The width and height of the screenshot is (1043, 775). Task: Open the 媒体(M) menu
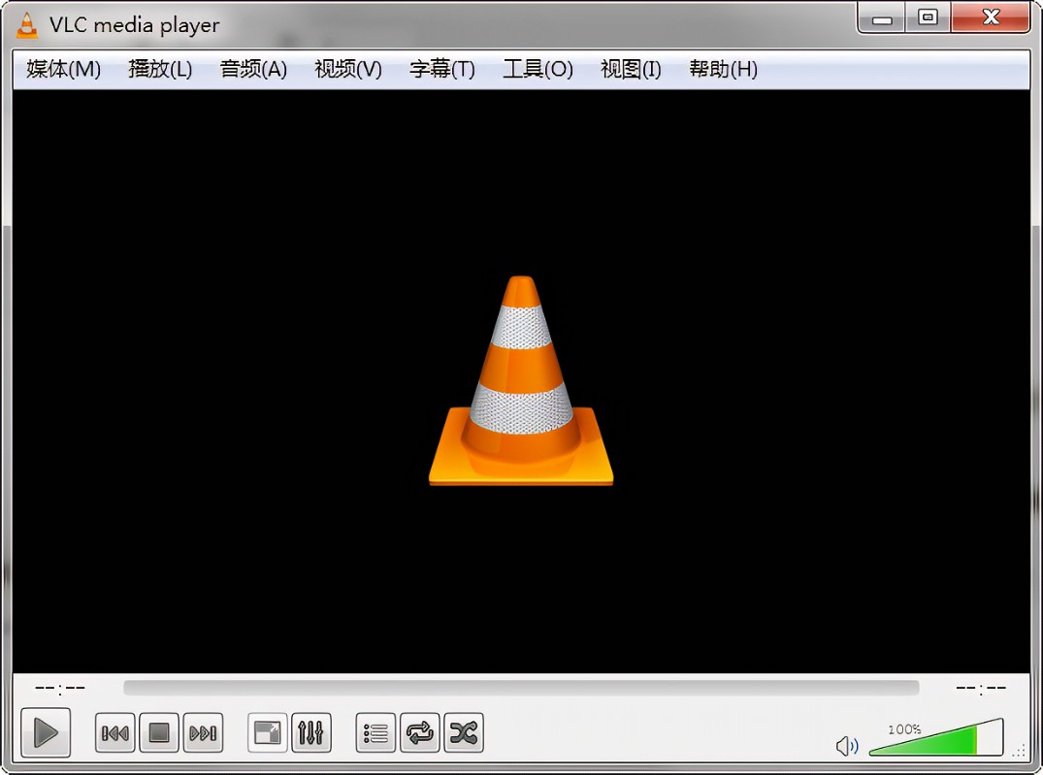61,69
